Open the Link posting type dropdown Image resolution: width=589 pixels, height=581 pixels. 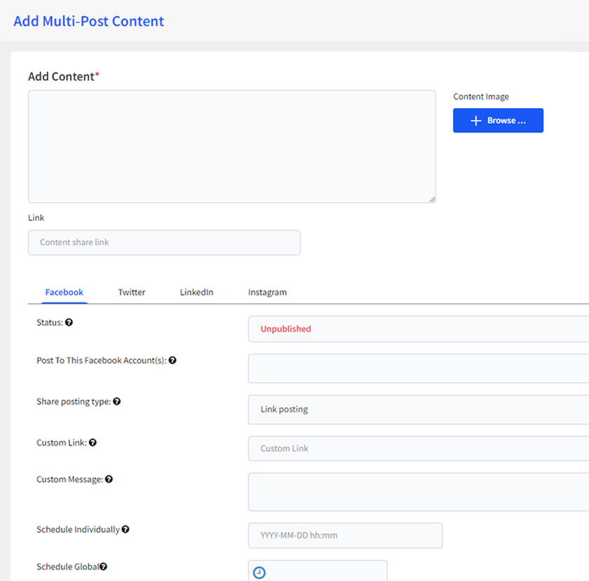pos(419,410)
